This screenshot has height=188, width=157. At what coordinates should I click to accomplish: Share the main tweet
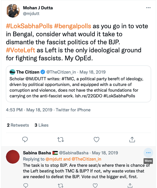pos(132,139)
